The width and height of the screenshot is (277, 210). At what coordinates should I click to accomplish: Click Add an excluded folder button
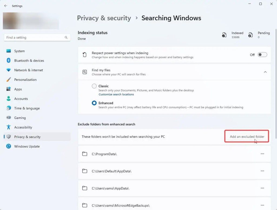247,136
